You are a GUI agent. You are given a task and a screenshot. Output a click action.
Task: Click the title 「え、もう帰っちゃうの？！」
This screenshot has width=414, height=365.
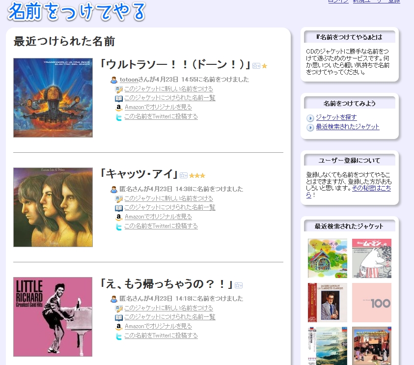166,284
